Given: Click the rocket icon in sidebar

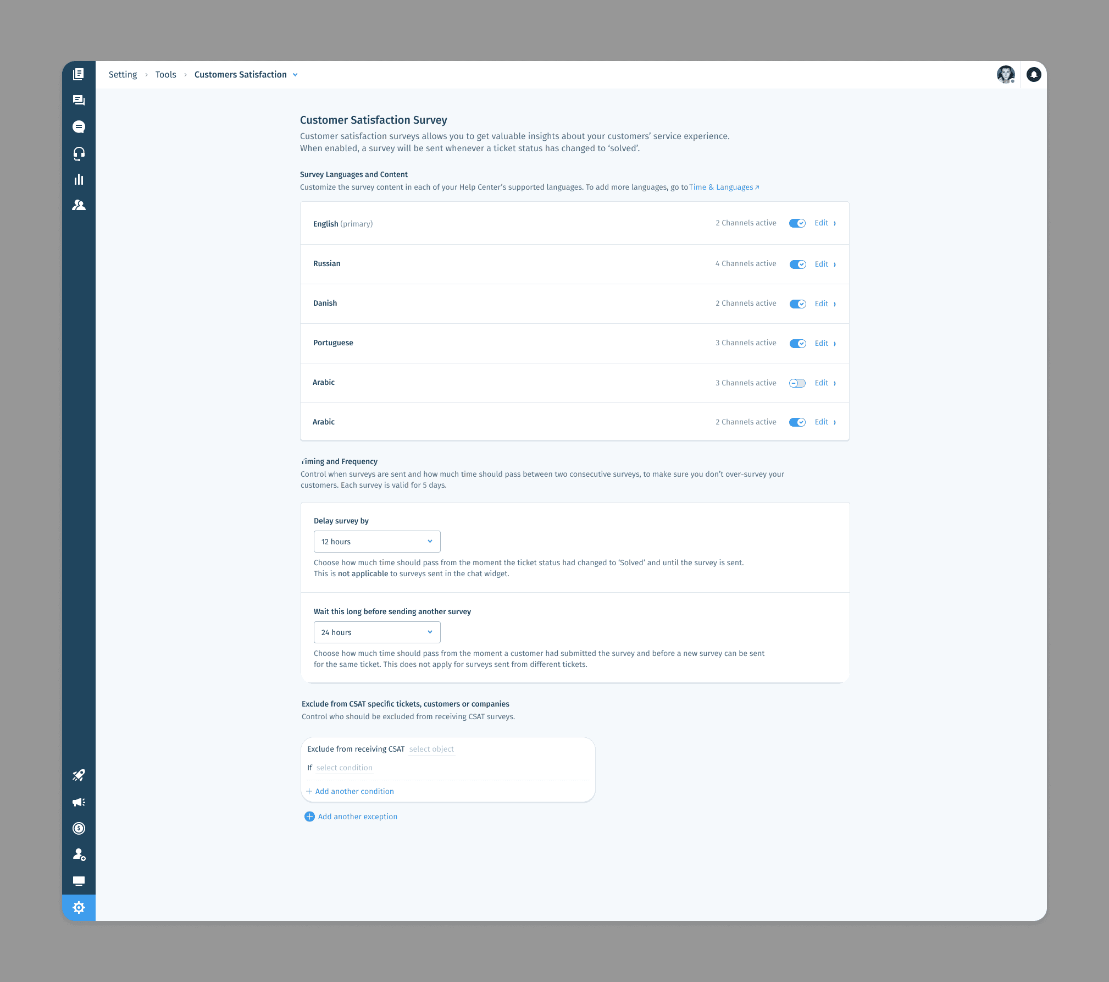Looking at the screenshot, I should (x=79, y=775).
